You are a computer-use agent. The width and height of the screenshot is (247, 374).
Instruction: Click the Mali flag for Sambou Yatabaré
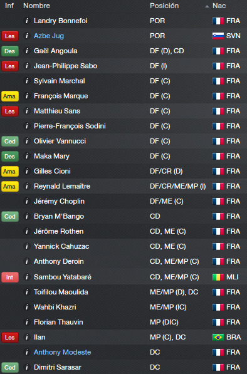coord(218,277)
